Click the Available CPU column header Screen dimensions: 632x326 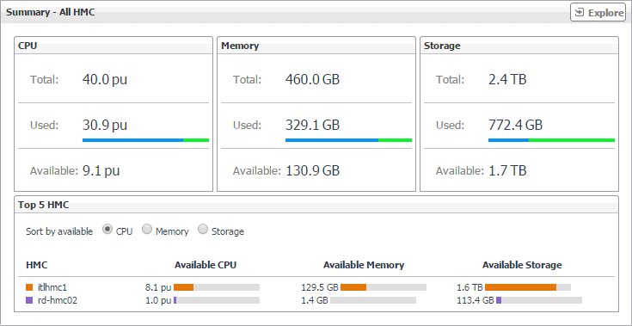point(206,265)
